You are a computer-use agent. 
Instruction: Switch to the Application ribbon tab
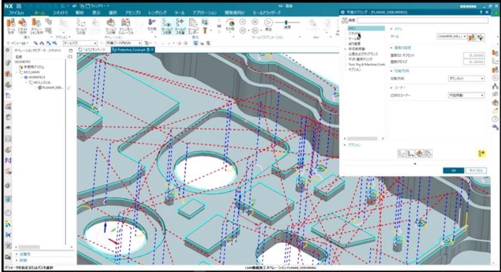point(205,13)
